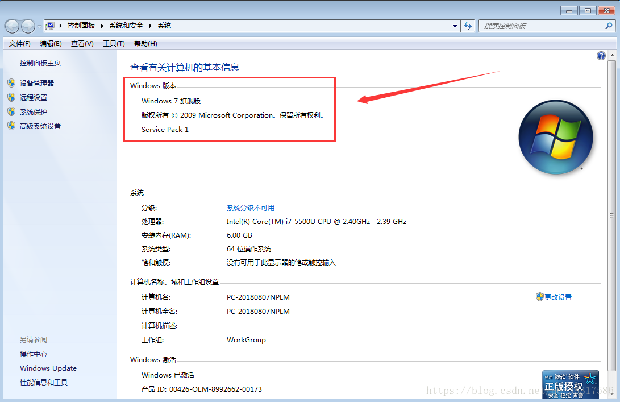Open the address bar history dropdown
The width and height of the screenshot is (620, 402).
455,26
